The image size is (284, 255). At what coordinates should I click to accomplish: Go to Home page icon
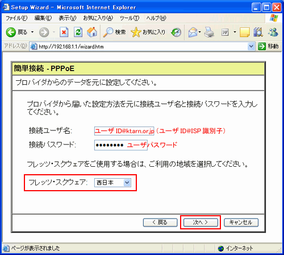(92, 32)
